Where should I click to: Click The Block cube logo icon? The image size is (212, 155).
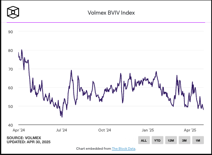(13, 12)
